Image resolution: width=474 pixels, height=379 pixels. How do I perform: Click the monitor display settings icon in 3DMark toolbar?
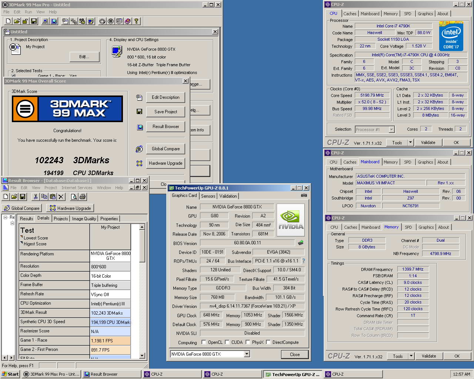(x=91, y=21)
